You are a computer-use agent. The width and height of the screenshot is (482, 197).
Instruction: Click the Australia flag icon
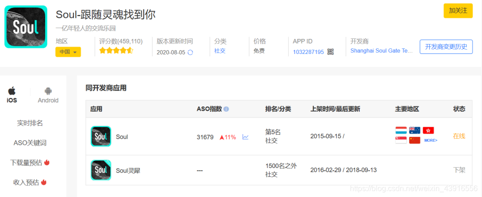pyautogui.click(x=415, y=130)
